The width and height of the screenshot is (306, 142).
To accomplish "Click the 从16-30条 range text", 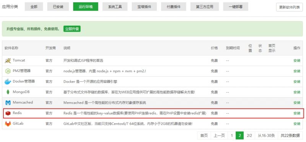I will [266, 135].
